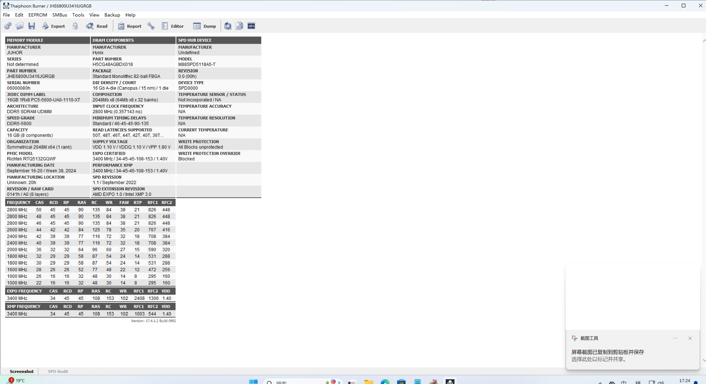
Task: Click the snipping tool notification message
Action: tap(608, 356)
